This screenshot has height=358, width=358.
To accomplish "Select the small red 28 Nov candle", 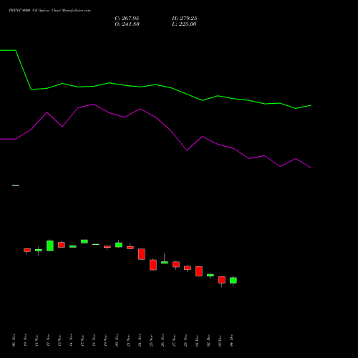I will [x=188, y=268].
